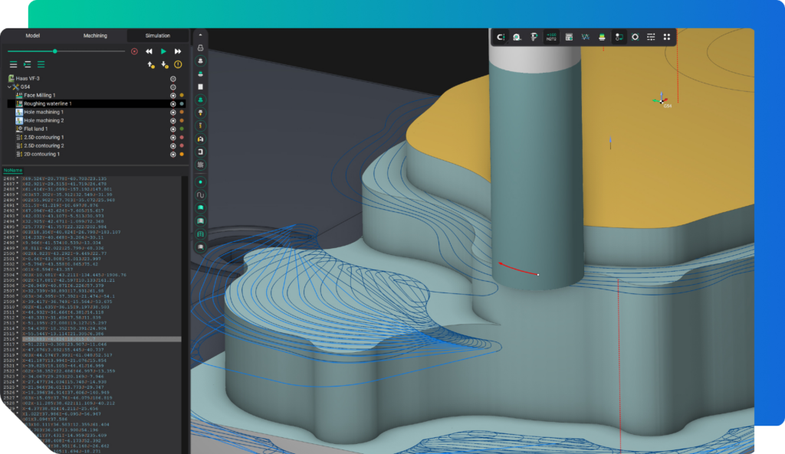Toggle breakpoint circle for 2D contouring 1
Viewport: 785px width, 454px height.
(x=173, y=155)
